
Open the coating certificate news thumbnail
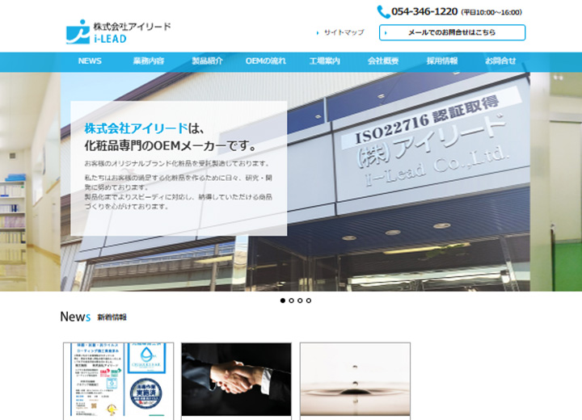pyautogui.click(x=118, y=380)
